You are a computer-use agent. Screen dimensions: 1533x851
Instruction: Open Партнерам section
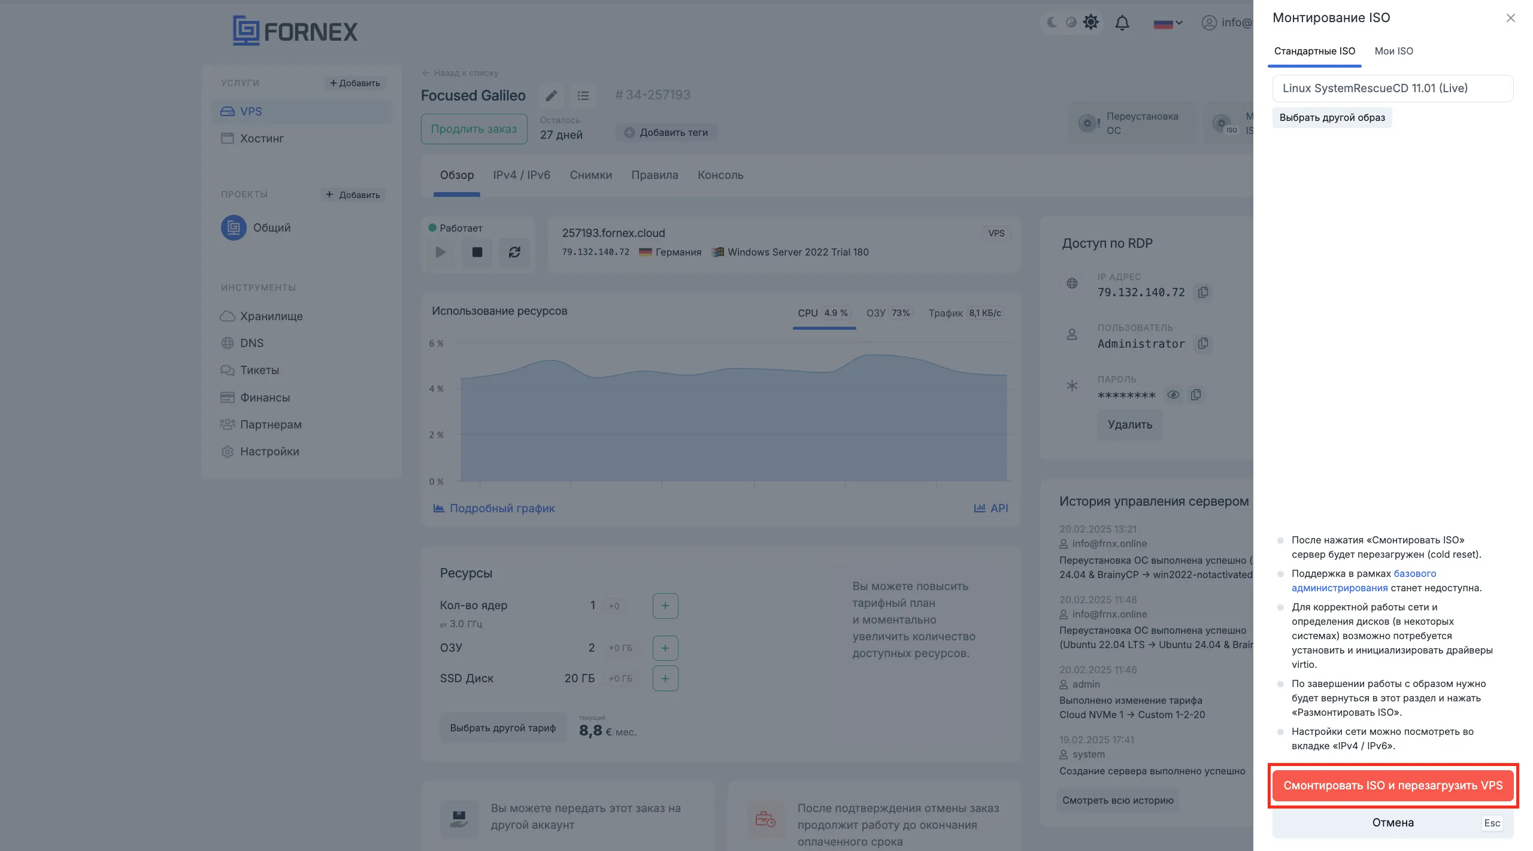(260, 425)
